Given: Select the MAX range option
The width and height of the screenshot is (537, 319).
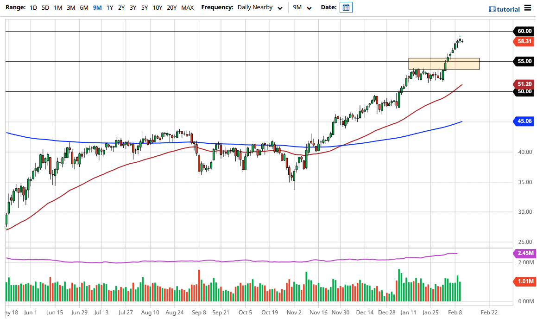Looking at the screenshot, I should click(x=188, y=7).
